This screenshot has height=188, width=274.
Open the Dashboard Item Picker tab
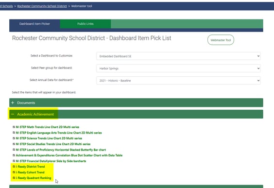[x=34, y=24]
